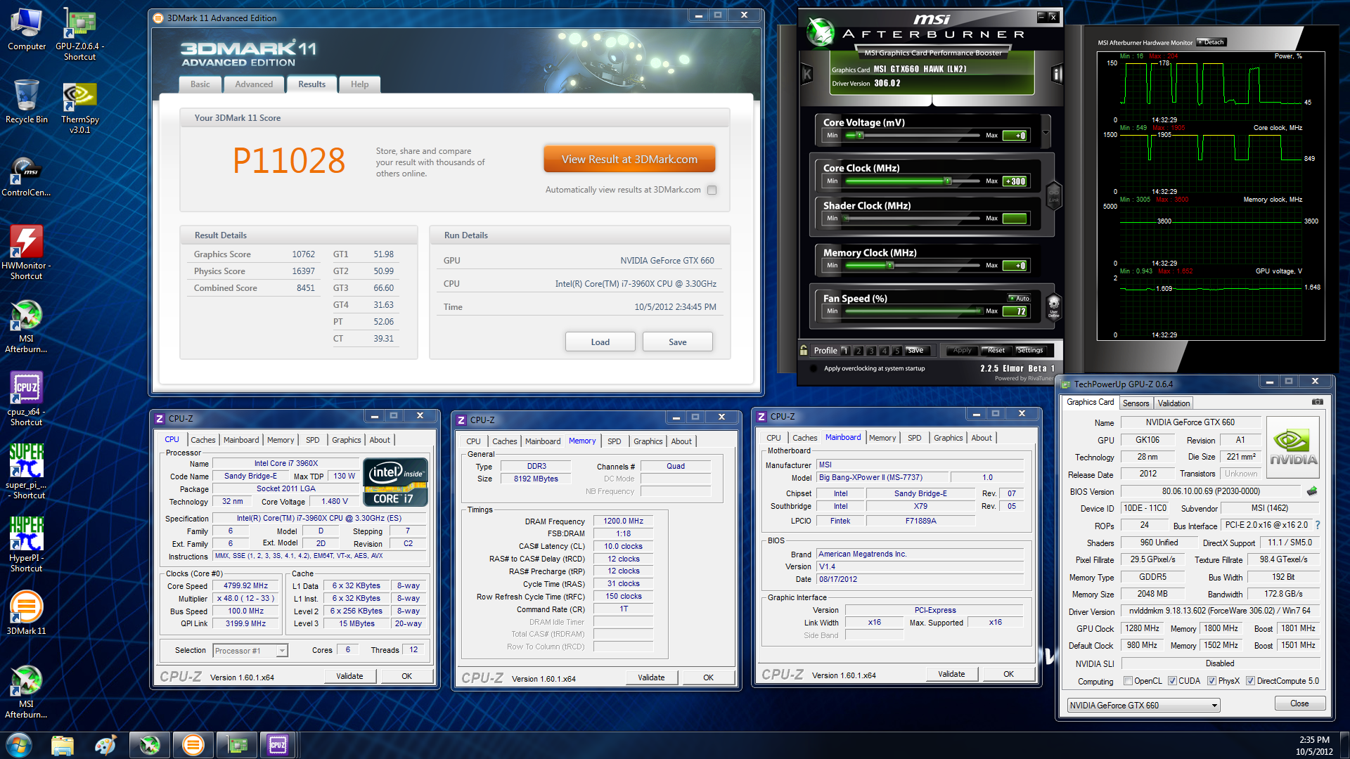Click the profile lock icon in Afterburner
1350x759 pixels.
pyautogui.click(x=804, y=350)
